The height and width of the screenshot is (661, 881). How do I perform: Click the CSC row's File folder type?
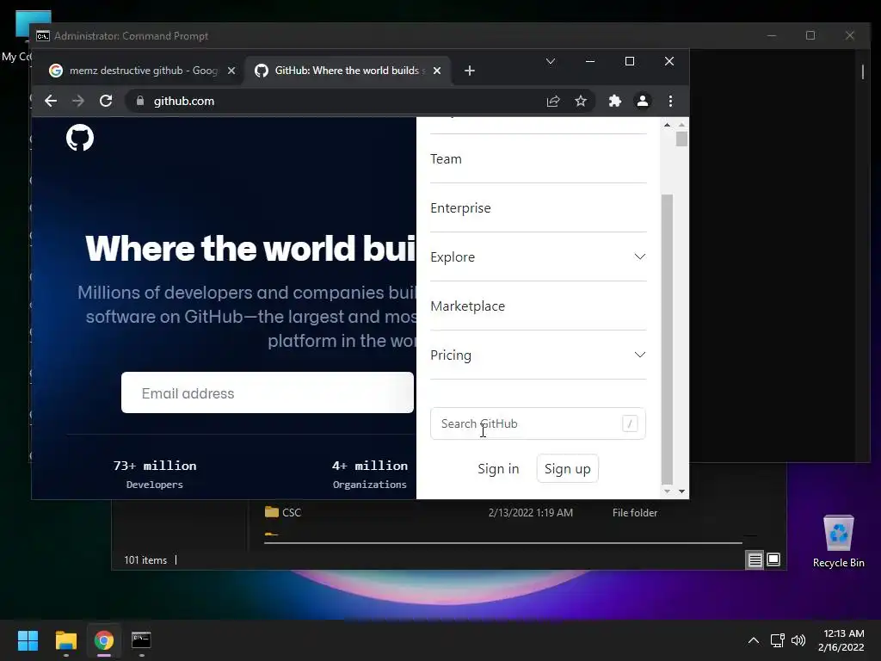pyautogui.click(x=635, y=513)
